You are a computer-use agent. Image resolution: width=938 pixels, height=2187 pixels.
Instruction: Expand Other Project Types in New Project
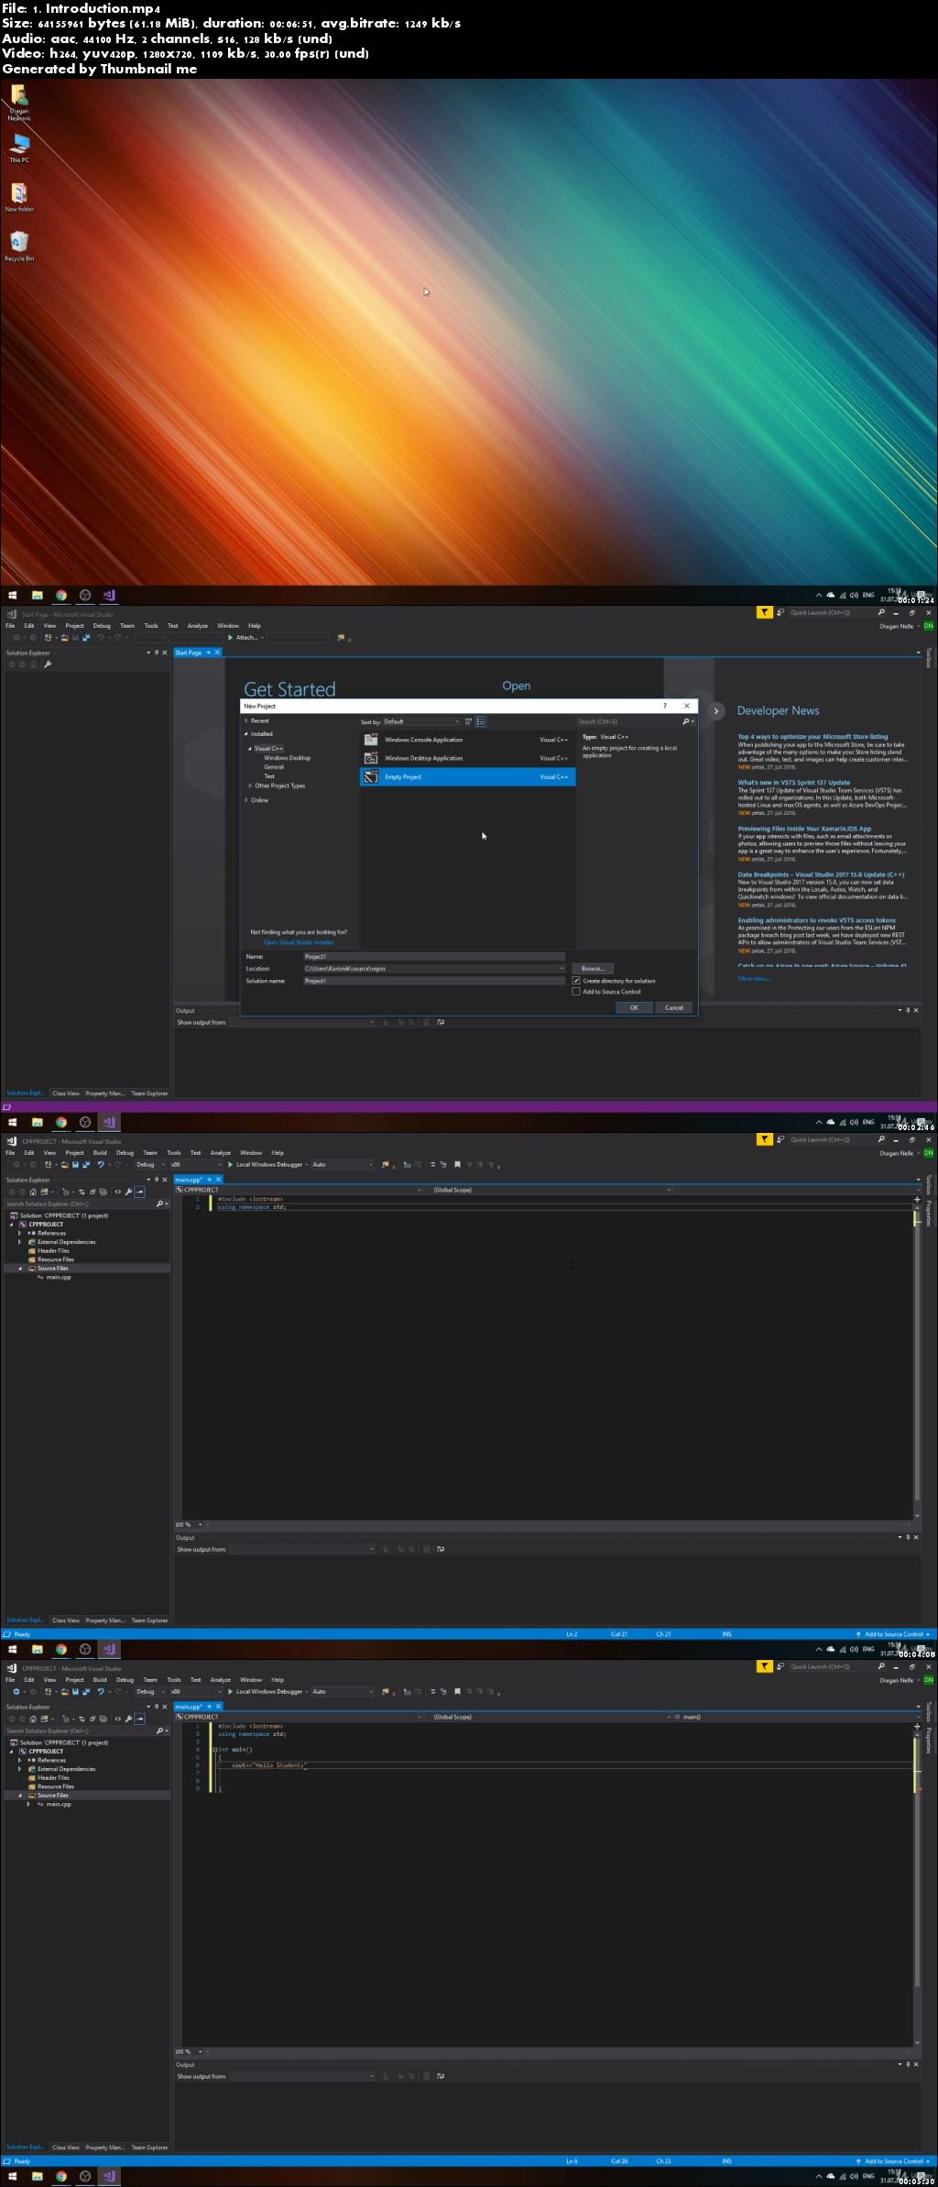point(250,786)
